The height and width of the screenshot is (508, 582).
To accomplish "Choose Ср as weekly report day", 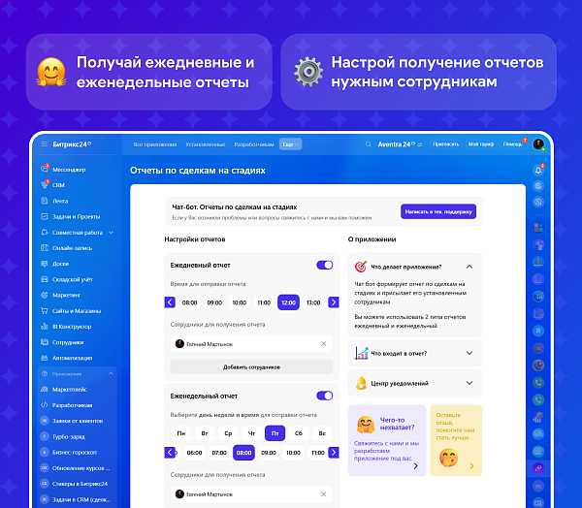I will pyautogui.click(x=228, y=433).
